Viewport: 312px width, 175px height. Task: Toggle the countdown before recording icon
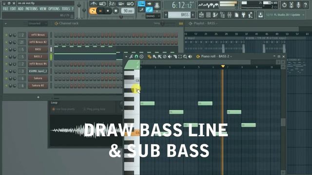click(112, 4)
